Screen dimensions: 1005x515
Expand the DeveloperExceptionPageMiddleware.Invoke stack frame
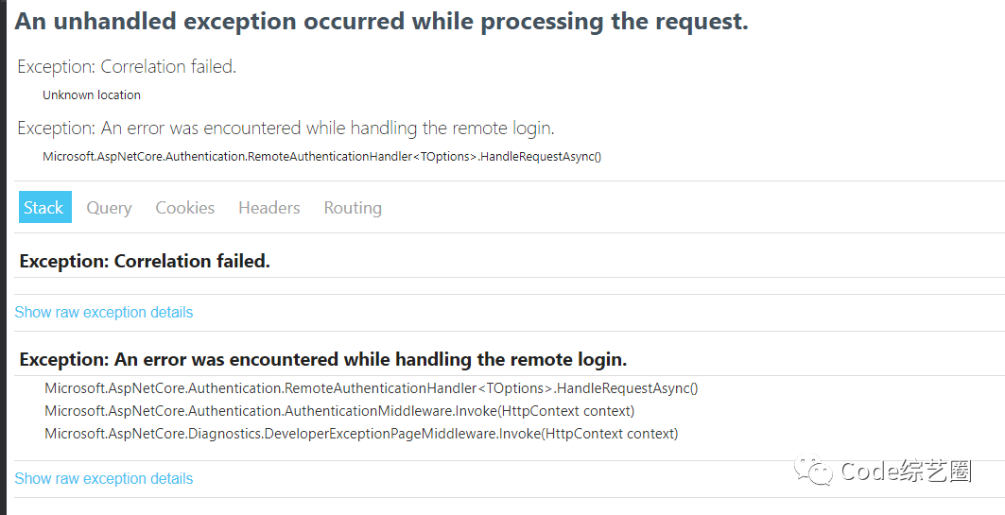point(361,434)
